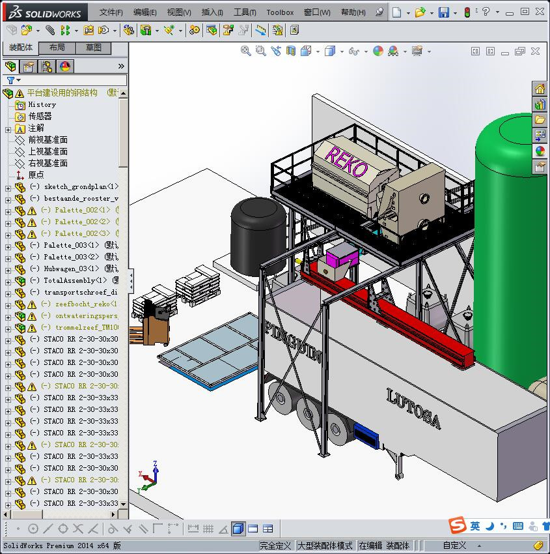Click the Smart Fasteners icon

click(89, 31)
